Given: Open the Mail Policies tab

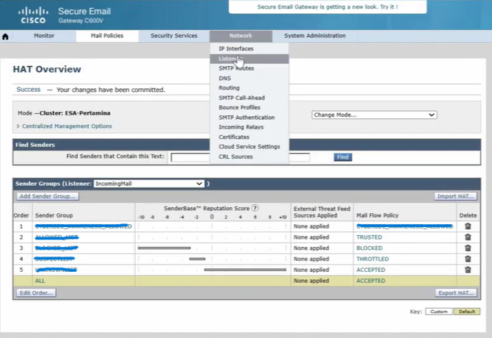Looking at the screenshot, I should 106,36.
